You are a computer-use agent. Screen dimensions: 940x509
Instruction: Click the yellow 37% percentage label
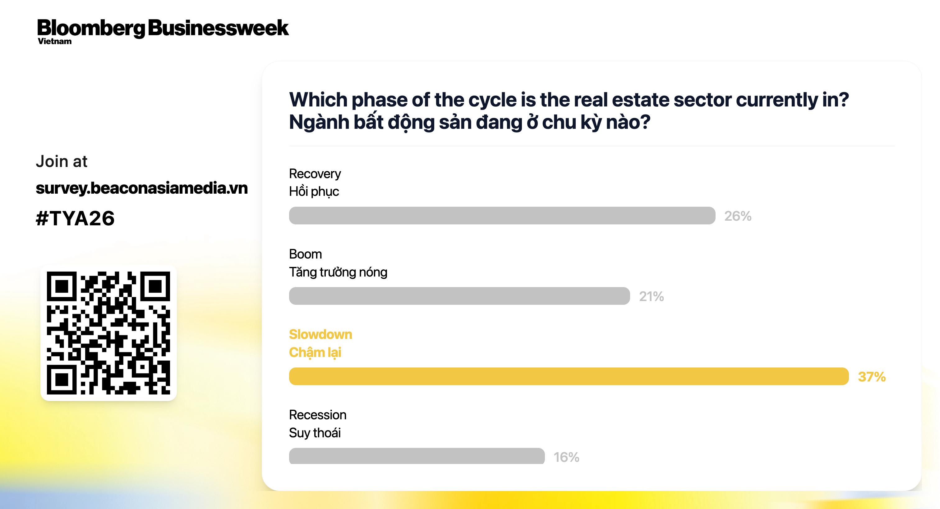point(871,377)
